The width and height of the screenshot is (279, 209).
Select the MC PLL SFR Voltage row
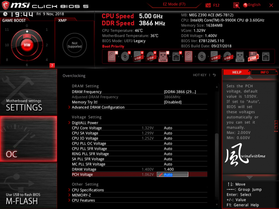pyautogui.click(x=139, y=164)
